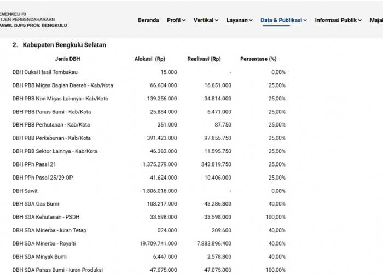Expand the Informasi Publik dropdown
This screenshot has width=383, height=274.
point(338,20)
